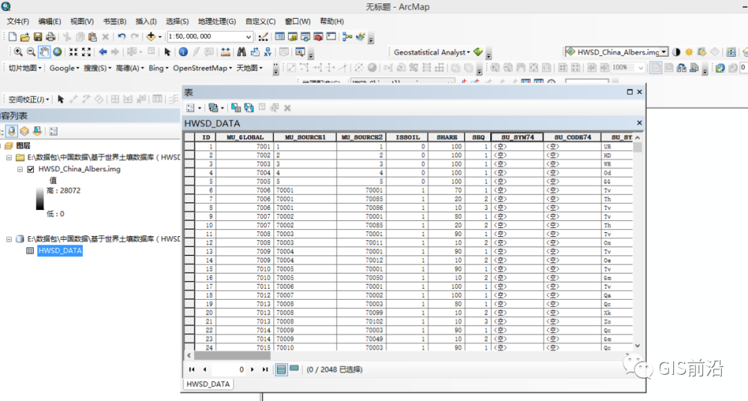This screenshot has width=748, height=401.
Task: Select the Zoom In tool
Action: coord(18,52)
